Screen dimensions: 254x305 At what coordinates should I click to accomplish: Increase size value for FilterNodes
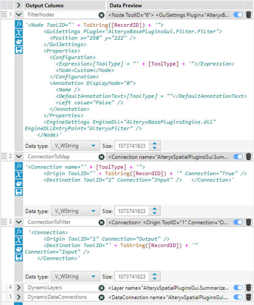[155, 143]
